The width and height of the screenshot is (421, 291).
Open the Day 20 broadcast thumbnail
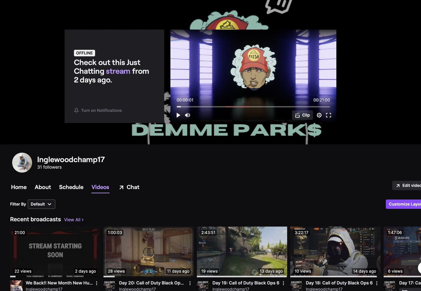click(148, 251)
